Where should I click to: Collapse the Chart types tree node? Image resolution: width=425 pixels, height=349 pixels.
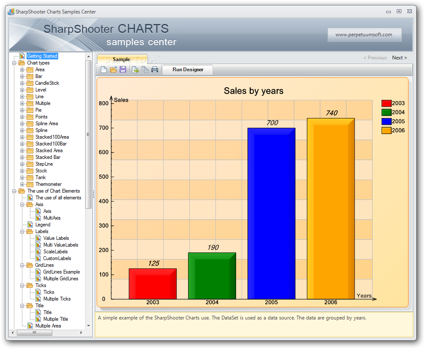14,63
